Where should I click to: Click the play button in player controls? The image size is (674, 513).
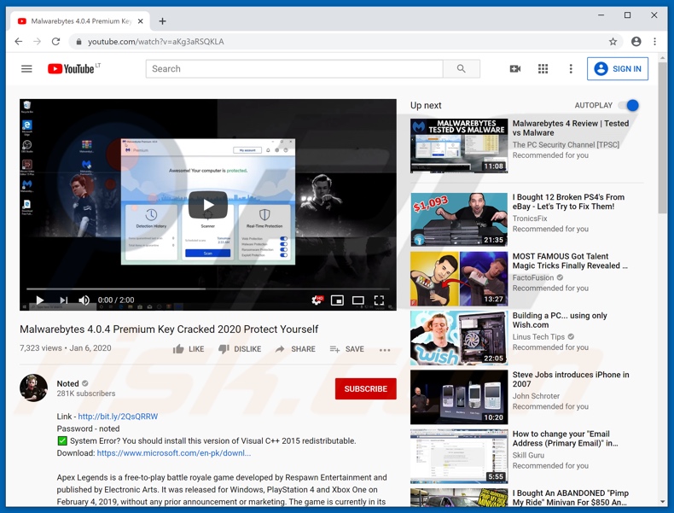click(x=40, y=300)
